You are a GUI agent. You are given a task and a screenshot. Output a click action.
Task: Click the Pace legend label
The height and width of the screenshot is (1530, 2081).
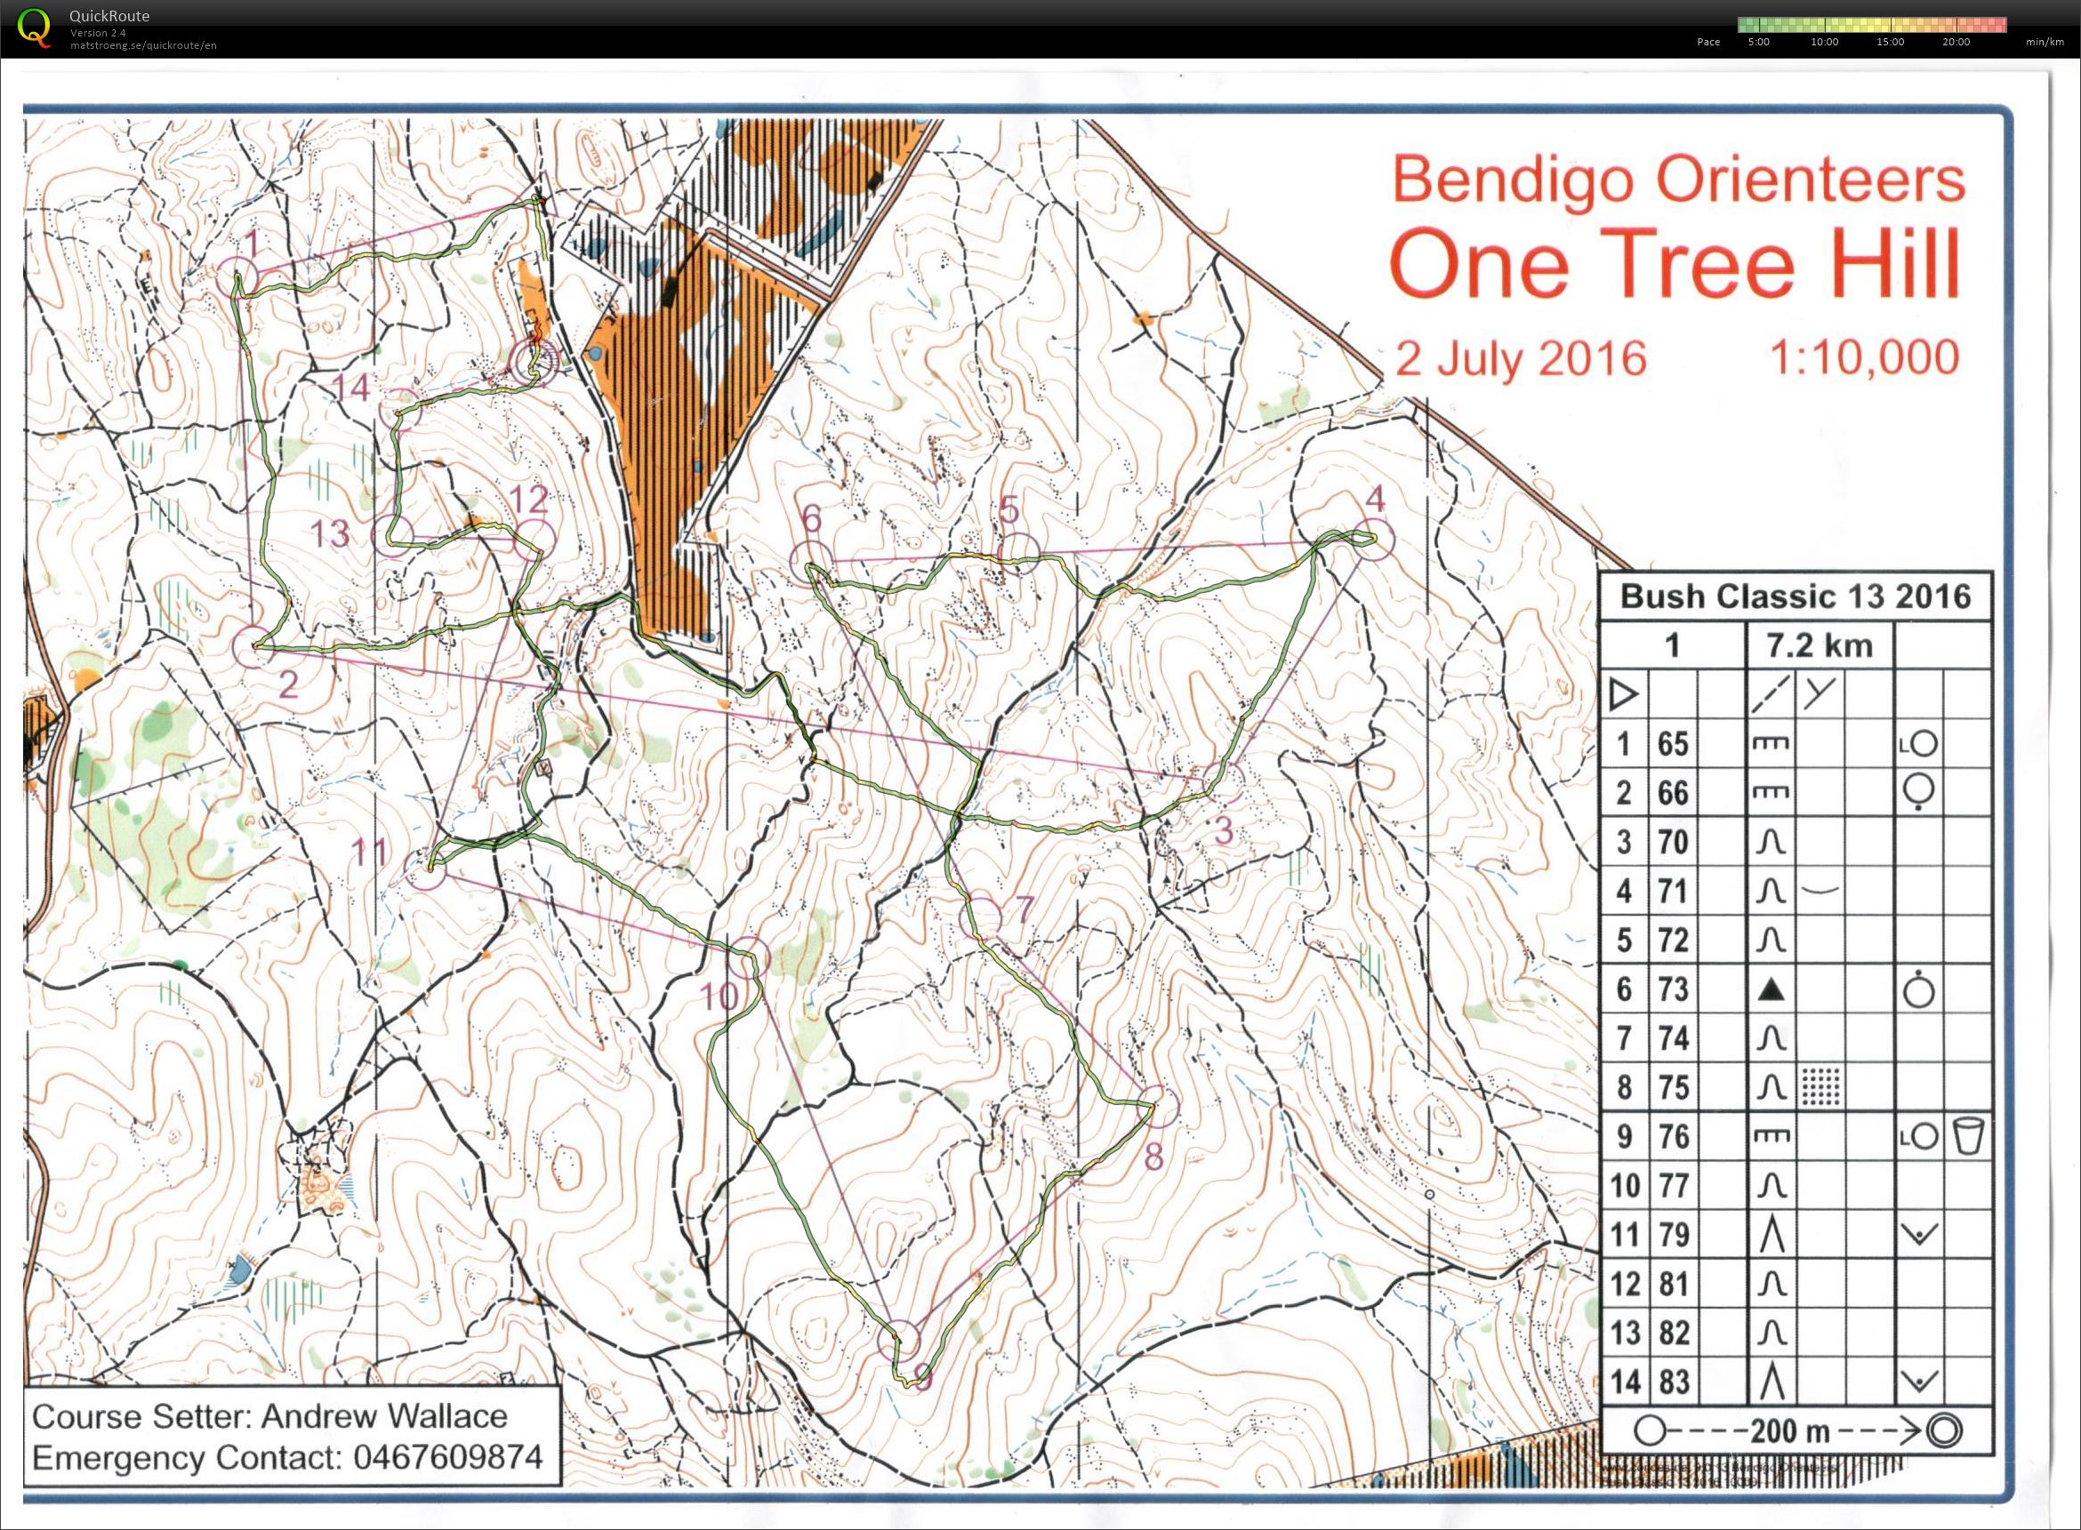tap(1707, 42)
